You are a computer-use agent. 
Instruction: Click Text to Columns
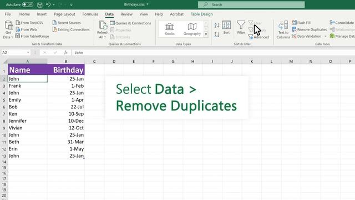coord(283,29)
